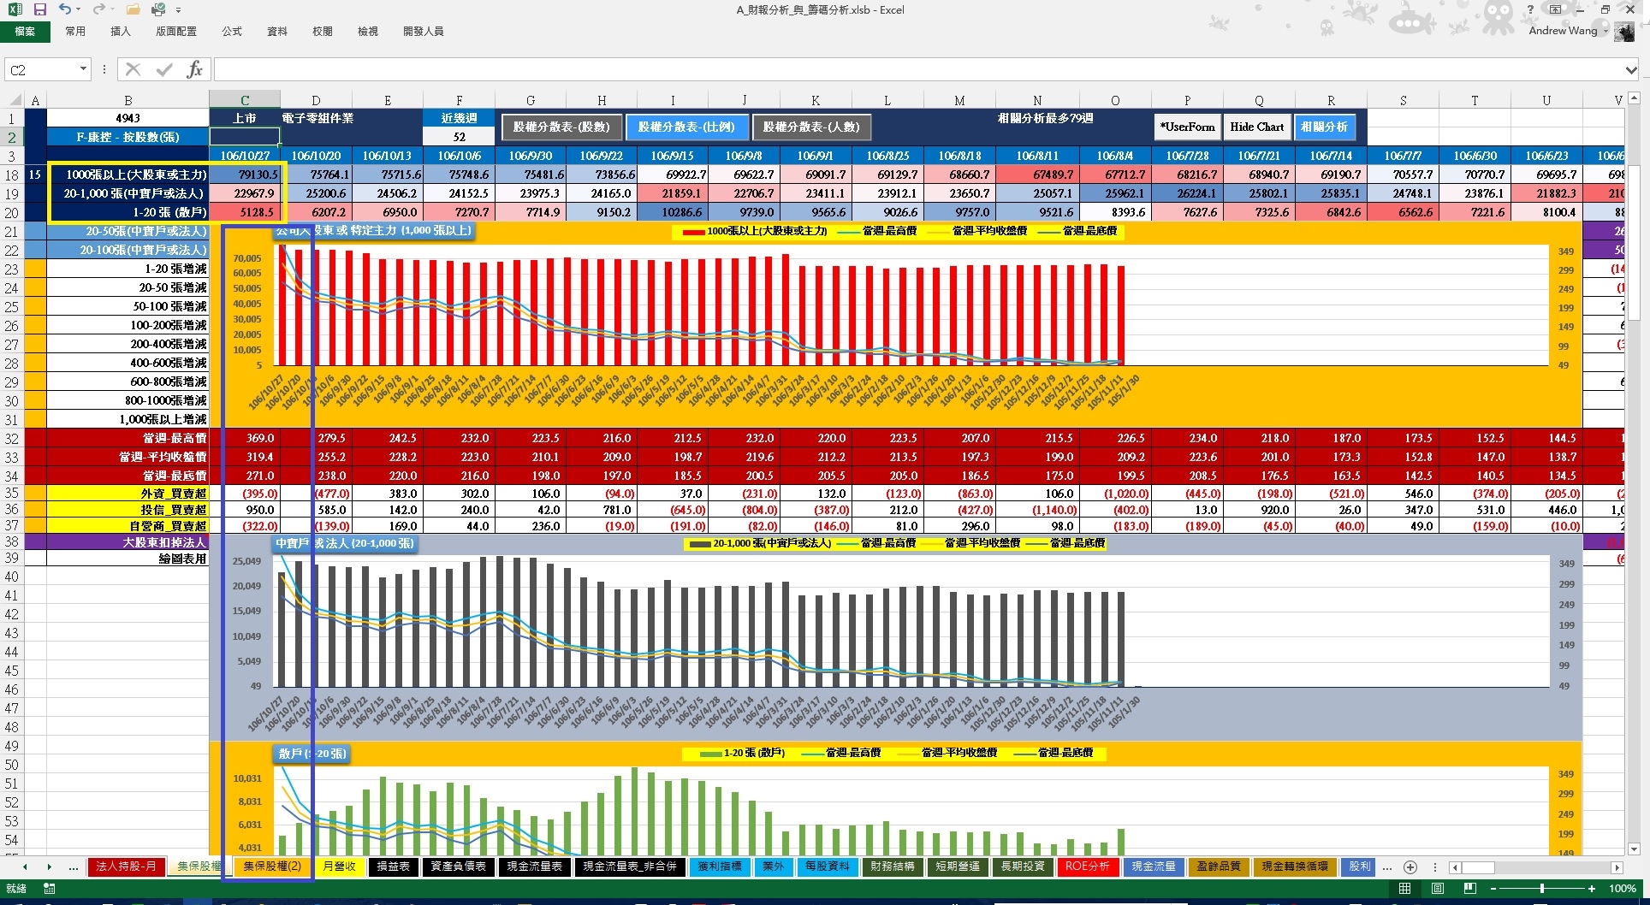The width and height of the screenshot is (1650, 905).
Task: Open 月營收 sheet tab
Action: (339, 867)
